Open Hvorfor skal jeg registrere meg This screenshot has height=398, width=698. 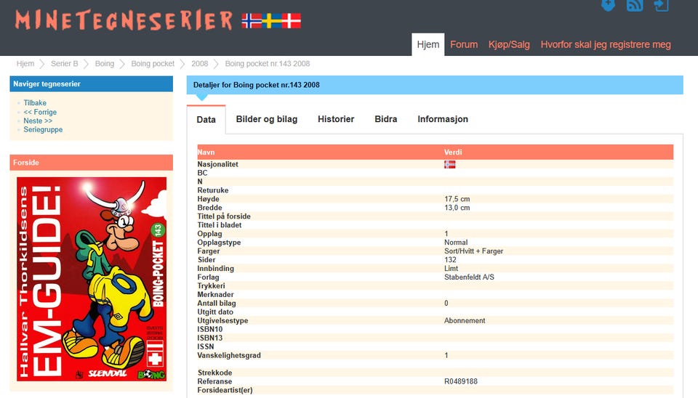(x=606, y=44)
